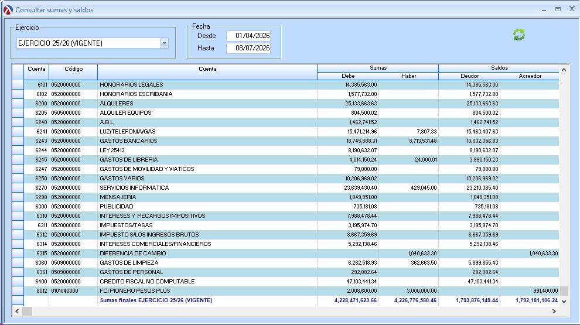580x325 pixels.
Task: Click Haber value 8,713,531.48
Action: coord(423,141)
